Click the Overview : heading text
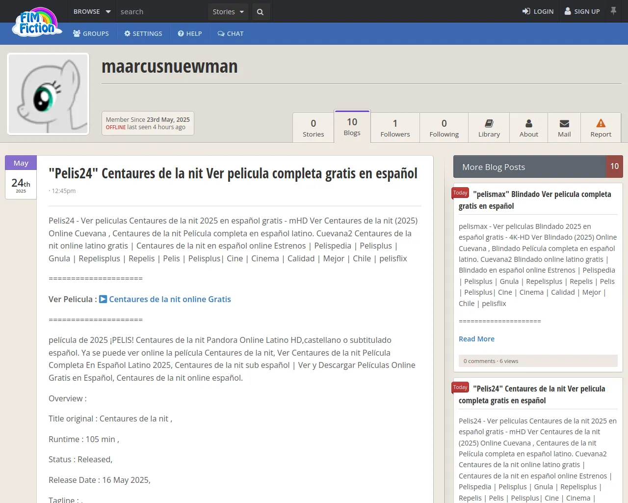The width and height of the screenshot is (628, 503). [x=68, y=398]
